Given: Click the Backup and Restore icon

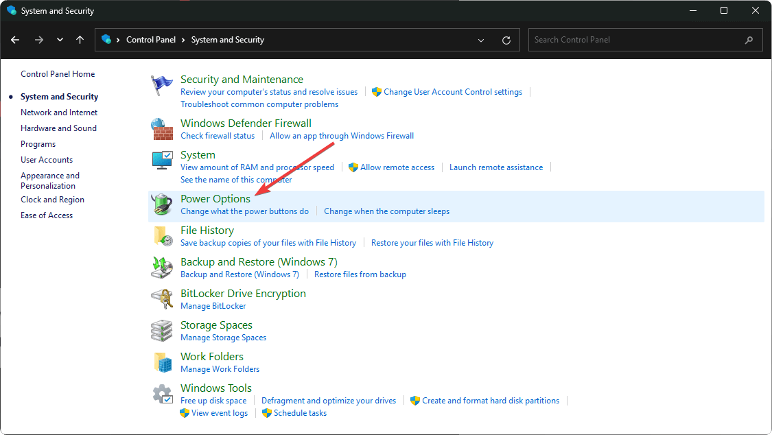Looking at the screenshot, I should pos(162,268).
